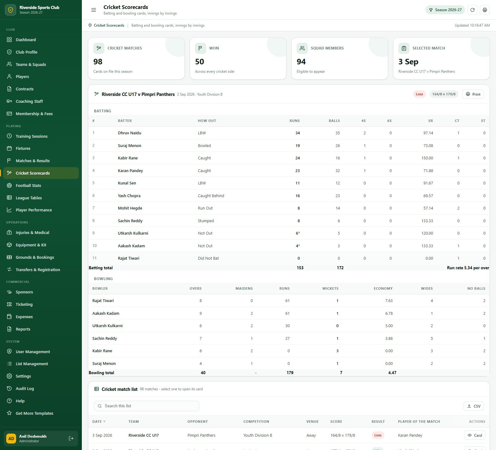The image size is (496, 450).
Task: Click the Economy column header
Action: 383,288
